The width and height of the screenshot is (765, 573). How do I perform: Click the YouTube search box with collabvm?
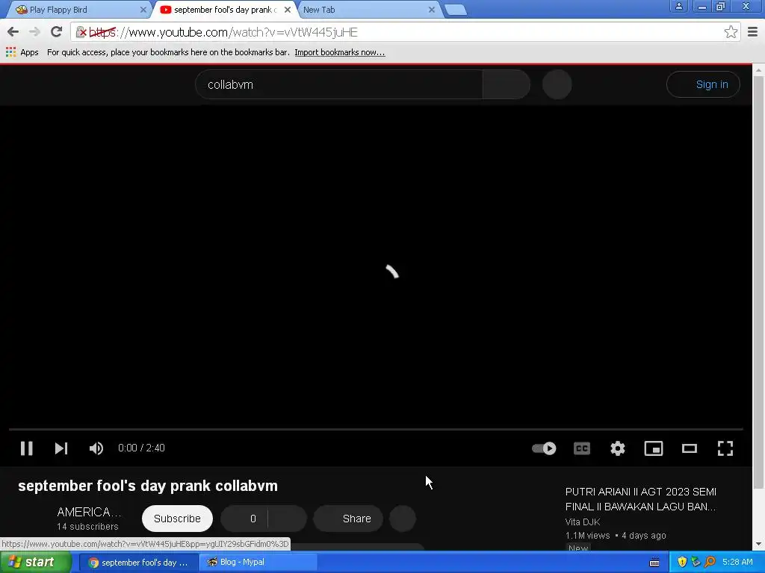[x=339, y=85]
